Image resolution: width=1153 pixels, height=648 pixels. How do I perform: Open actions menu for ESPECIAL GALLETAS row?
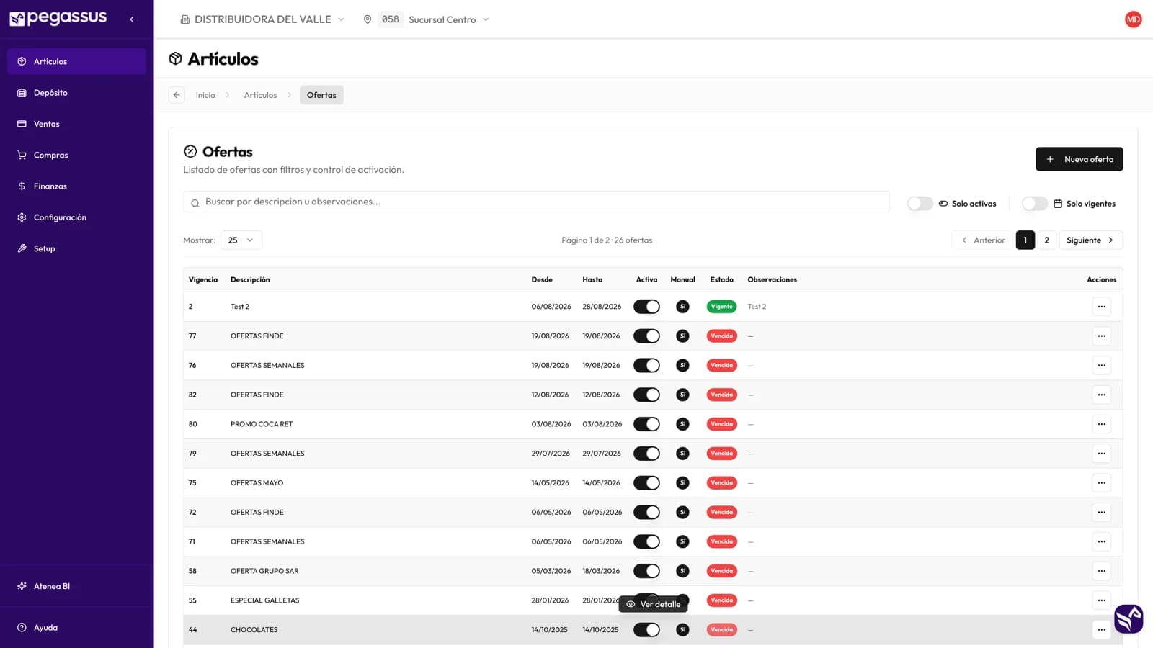(x=1101, y=600)
